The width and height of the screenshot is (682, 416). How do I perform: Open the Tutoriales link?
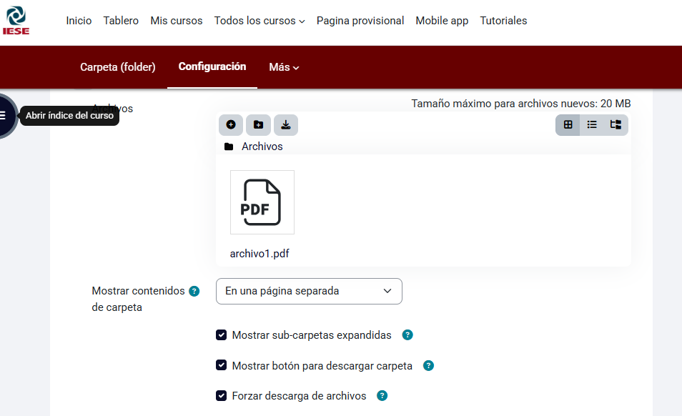503,21
